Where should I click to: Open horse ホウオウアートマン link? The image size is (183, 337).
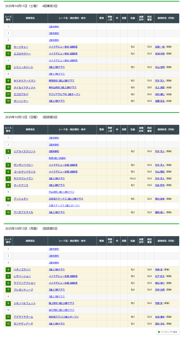click(25, 81)
